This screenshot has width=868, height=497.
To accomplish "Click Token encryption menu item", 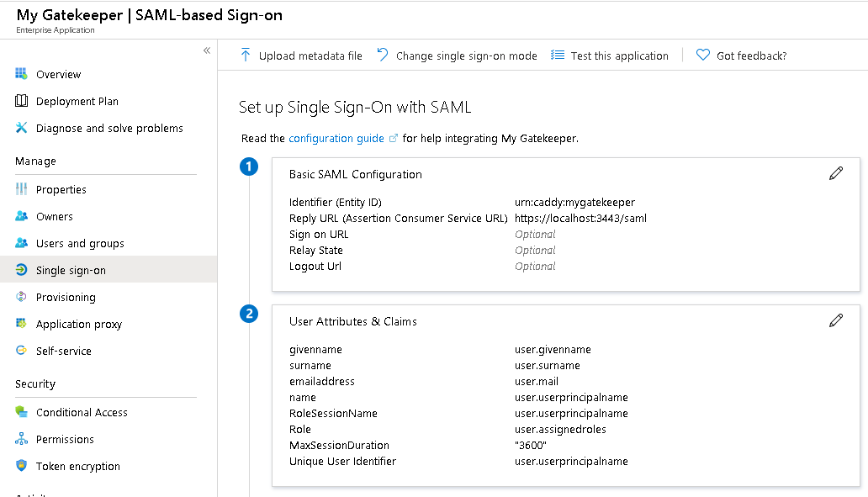I will pyautogui.click(x=78, y=466).
